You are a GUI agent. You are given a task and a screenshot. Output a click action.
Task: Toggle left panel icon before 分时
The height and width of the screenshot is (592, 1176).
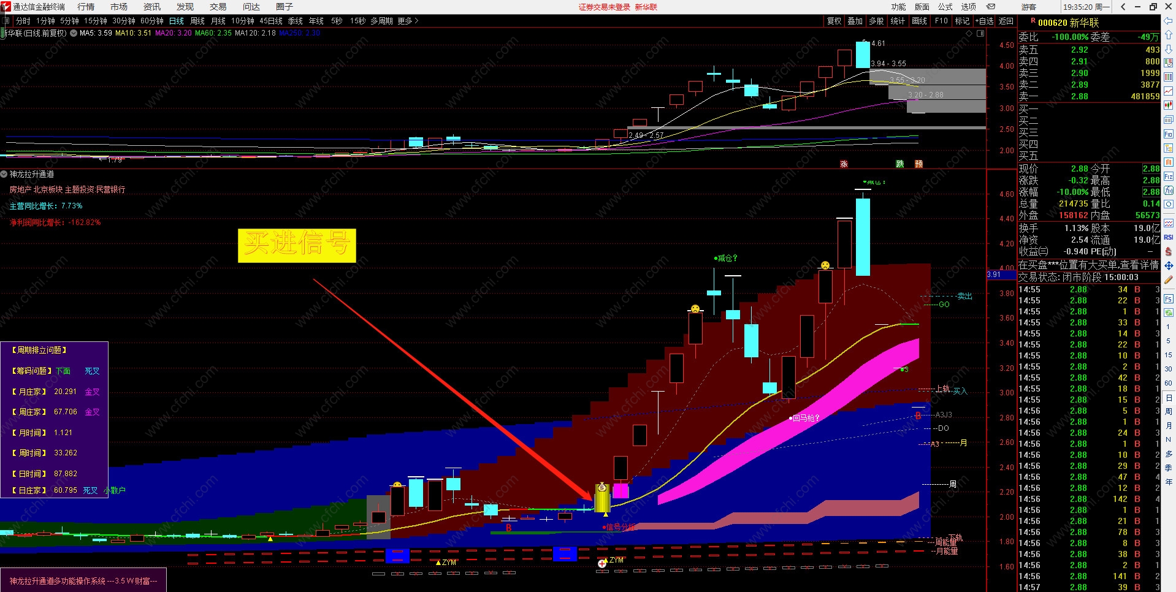pos(6,20)
